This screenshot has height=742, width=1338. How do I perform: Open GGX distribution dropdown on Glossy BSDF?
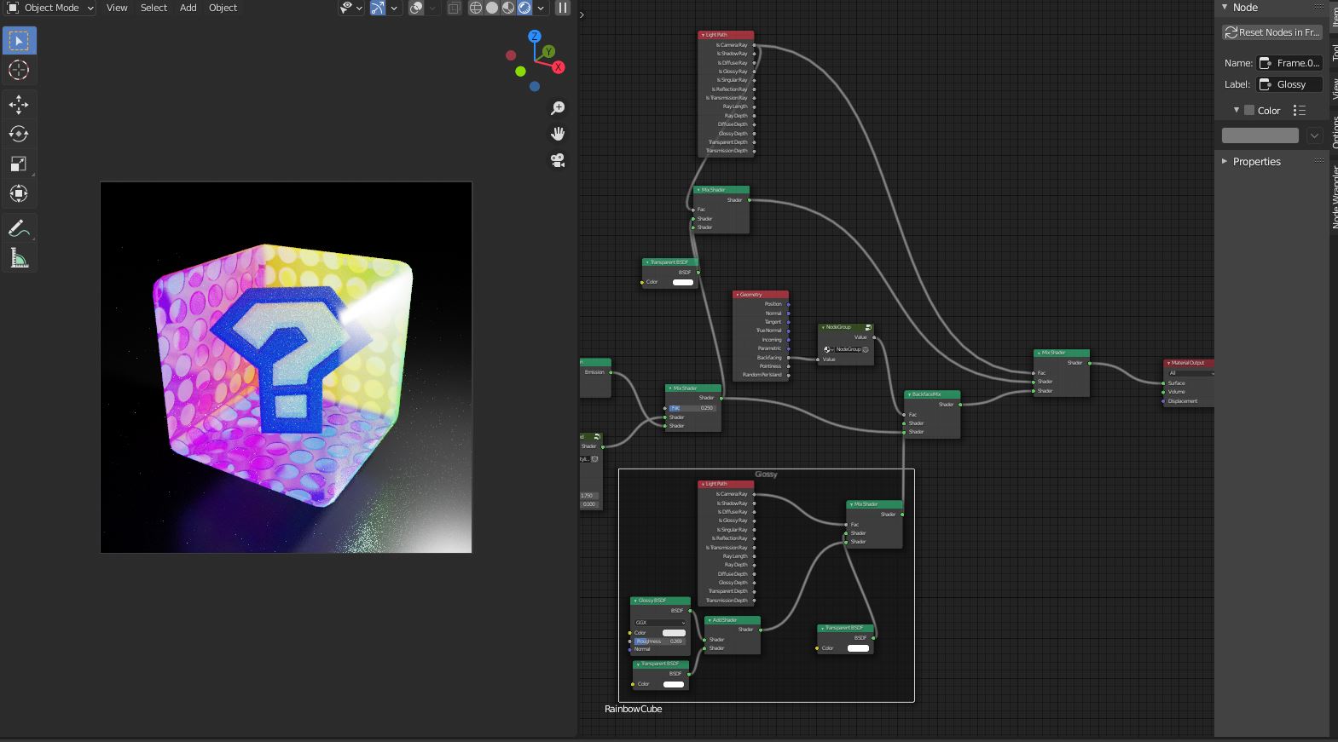(659, 623)
